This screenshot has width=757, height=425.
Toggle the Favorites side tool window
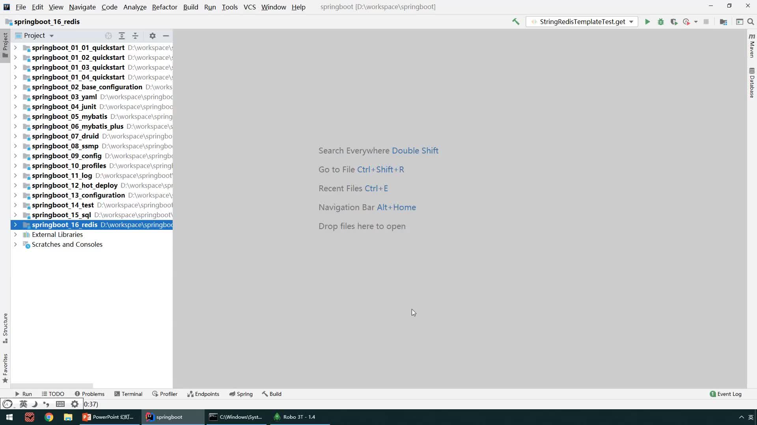tap(5, 368)
